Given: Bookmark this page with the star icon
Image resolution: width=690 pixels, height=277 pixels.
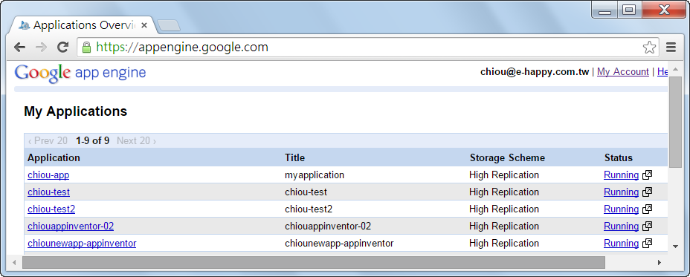Looking at the screenshot, I should coord(650,47).
